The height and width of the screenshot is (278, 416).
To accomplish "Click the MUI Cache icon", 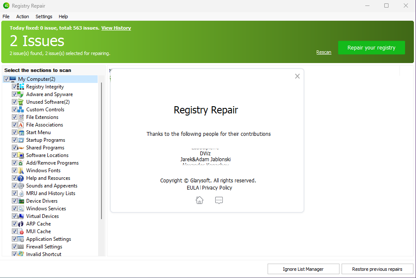I will [x=21, y=231].
